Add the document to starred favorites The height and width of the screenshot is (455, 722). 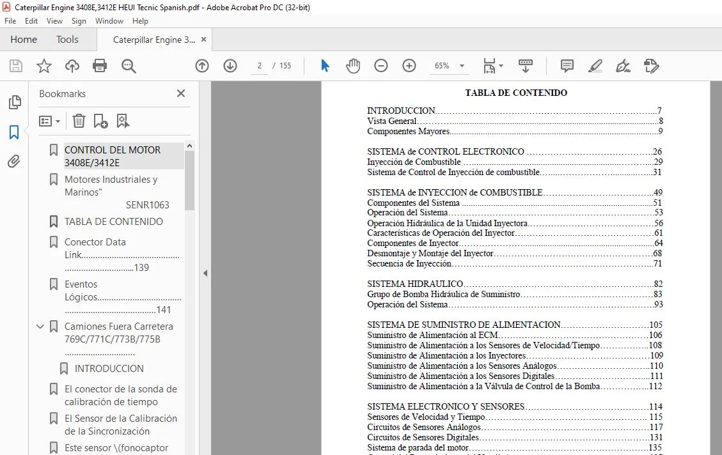pos(43,66)
